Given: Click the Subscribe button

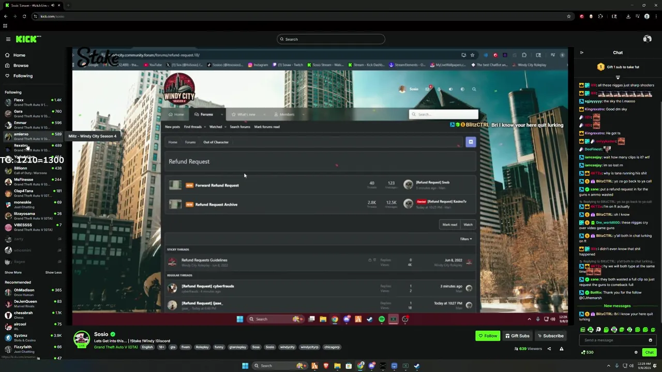Looking at the screenshot, I should 550,336.
